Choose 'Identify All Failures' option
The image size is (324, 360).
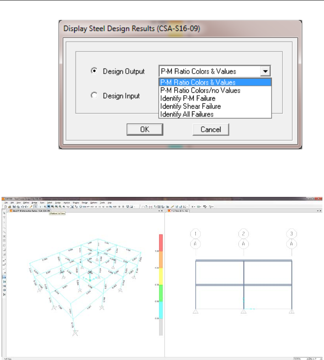(x=215, y=114)
